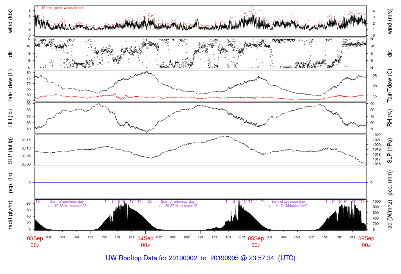Select the '14.24 MJoules/m^2' radiation sum
Viewport: 401px width, 274px height.
291,206
